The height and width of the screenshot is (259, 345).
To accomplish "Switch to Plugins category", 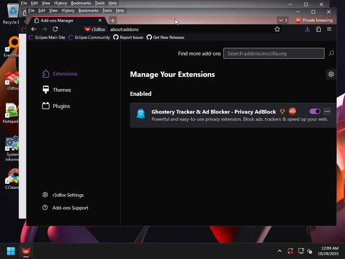I will [56, 106].
